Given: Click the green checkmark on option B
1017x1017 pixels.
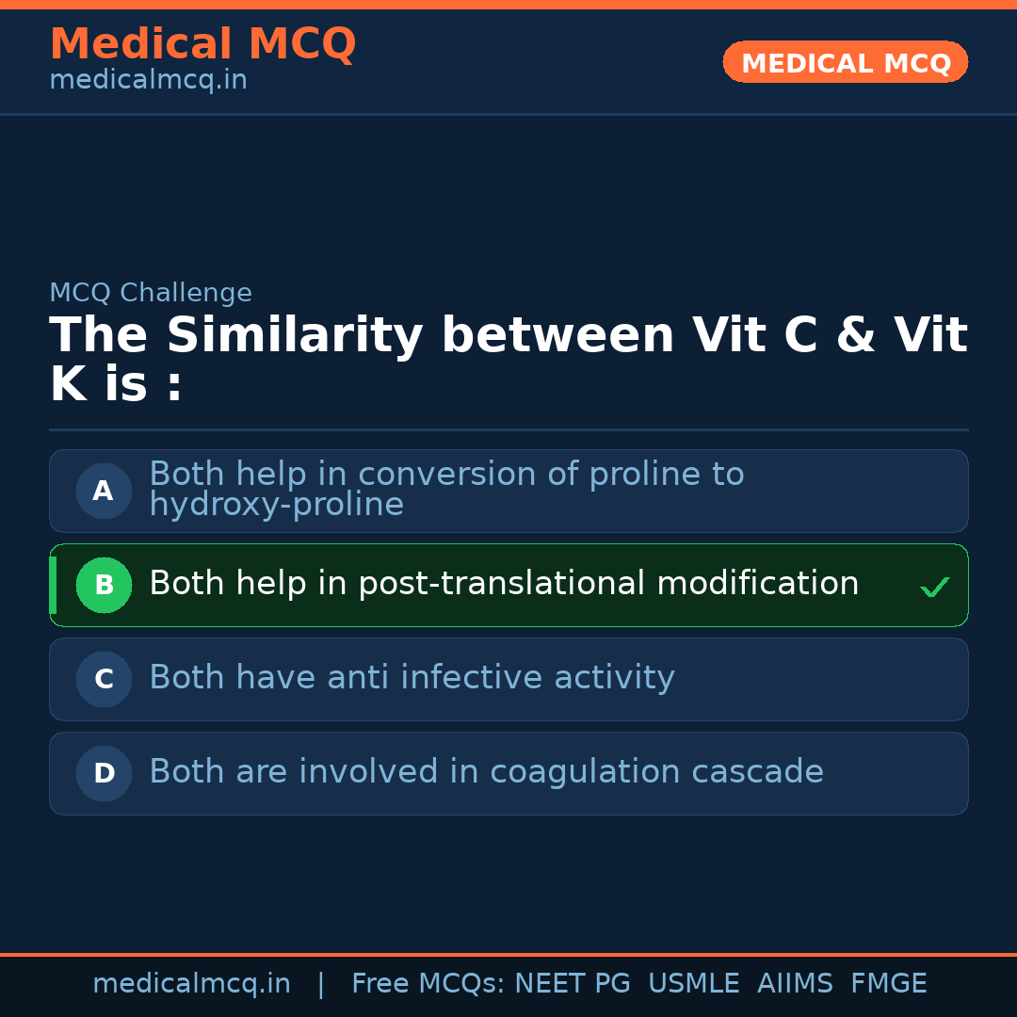Looking at the screenshot, I should pyautogui.click(x=934, y=588).
